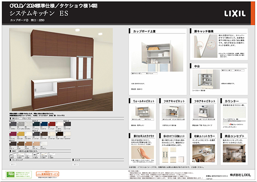257x182 pixels.
Task: Click the CROUD/2024標準仕様 header line
Action: tap(54, 6)
